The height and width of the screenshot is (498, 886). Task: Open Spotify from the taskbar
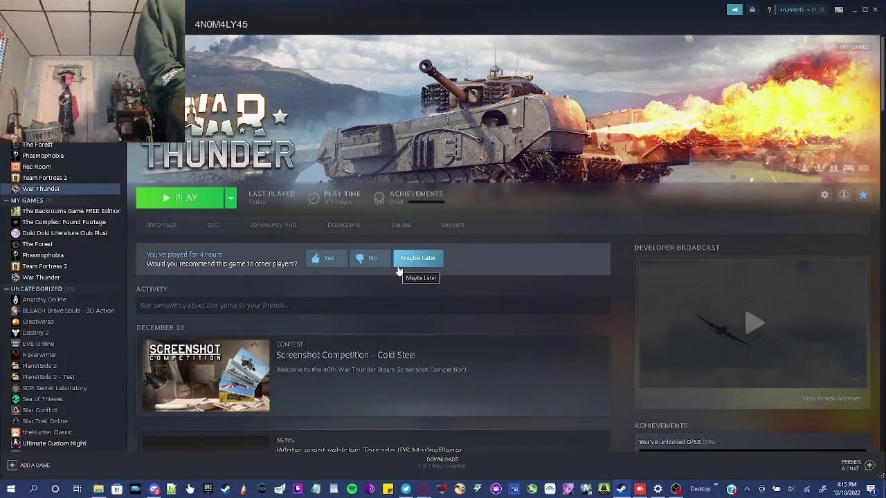(352, 489)
